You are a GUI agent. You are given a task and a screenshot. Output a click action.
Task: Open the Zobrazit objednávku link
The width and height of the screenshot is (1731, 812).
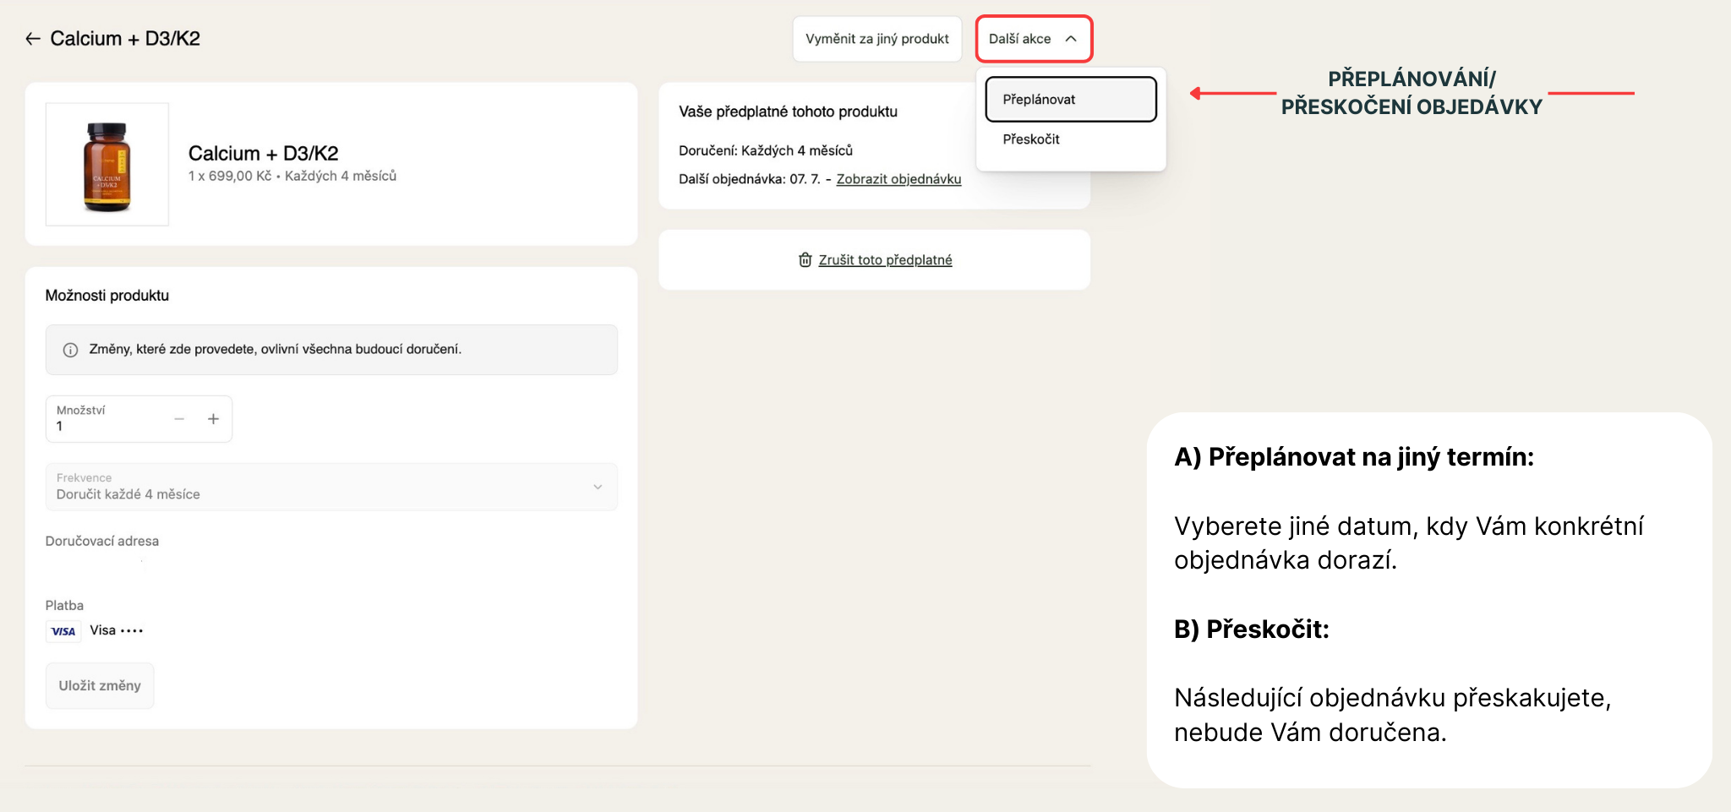tap(898, 179)
